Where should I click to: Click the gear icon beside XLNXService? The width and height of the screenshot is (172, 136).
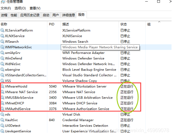pyautogui.click(x=2, y=36)
